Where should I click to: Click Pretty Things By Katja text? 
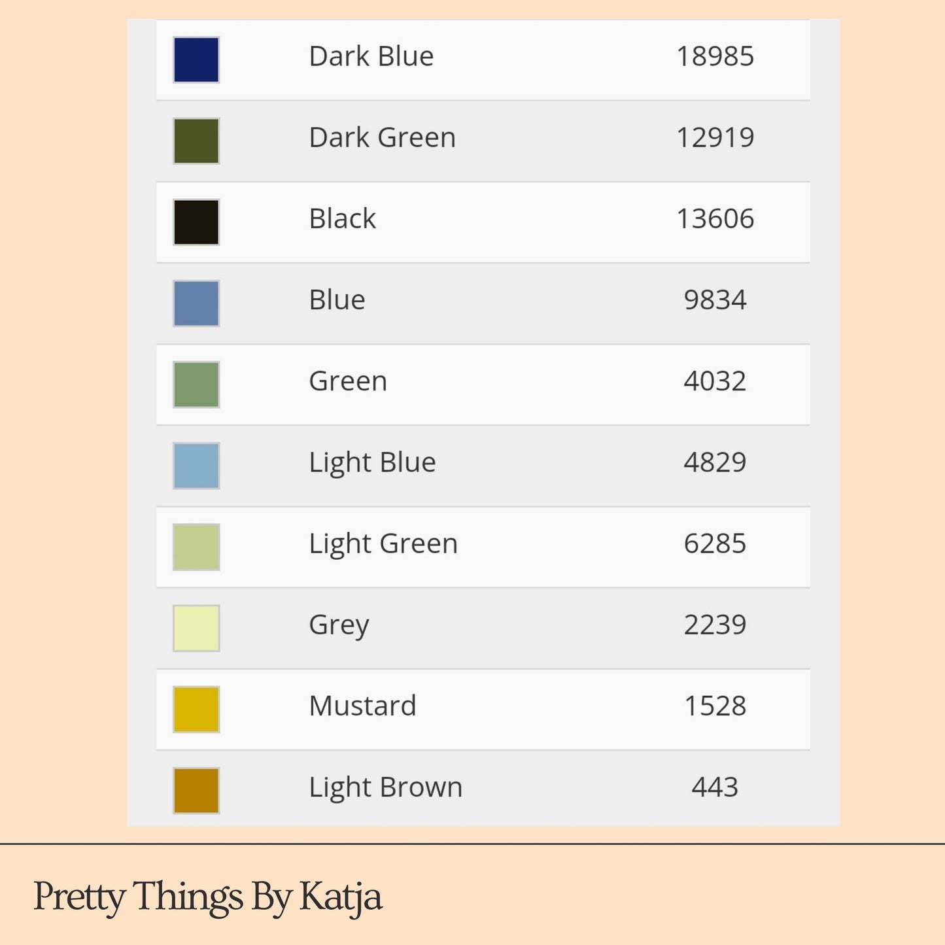[208, 897]
